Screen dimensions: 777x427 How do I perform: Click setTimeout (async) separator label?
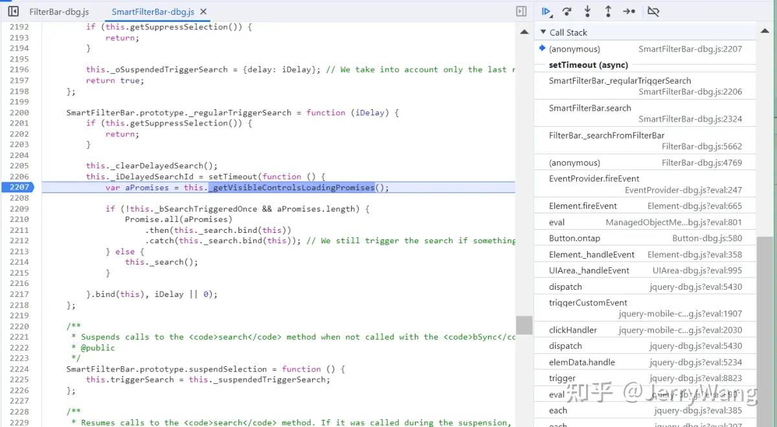click(x=589, y=65)
